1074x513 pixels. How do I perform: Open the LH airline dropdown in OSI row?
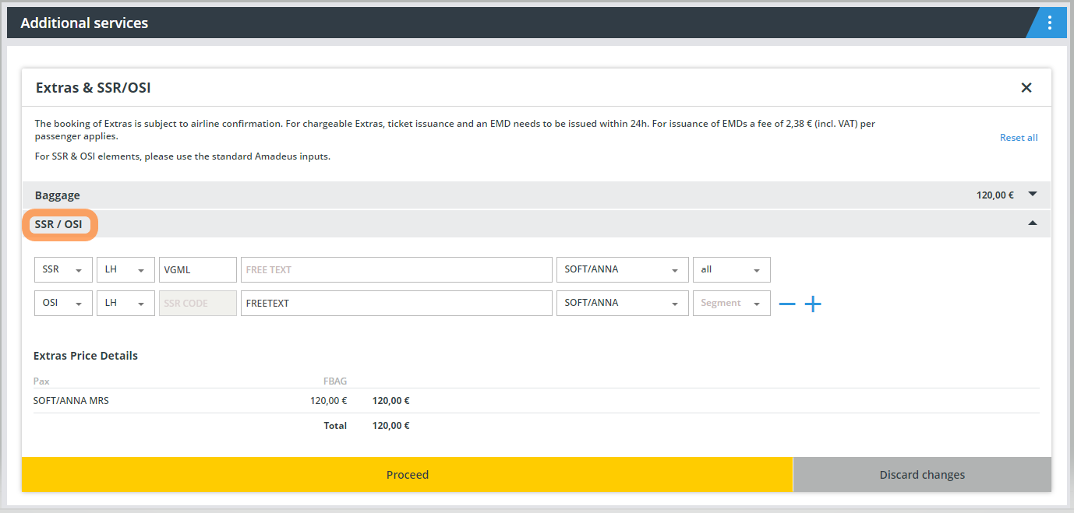pyautogui.click(x=125, y=304)
